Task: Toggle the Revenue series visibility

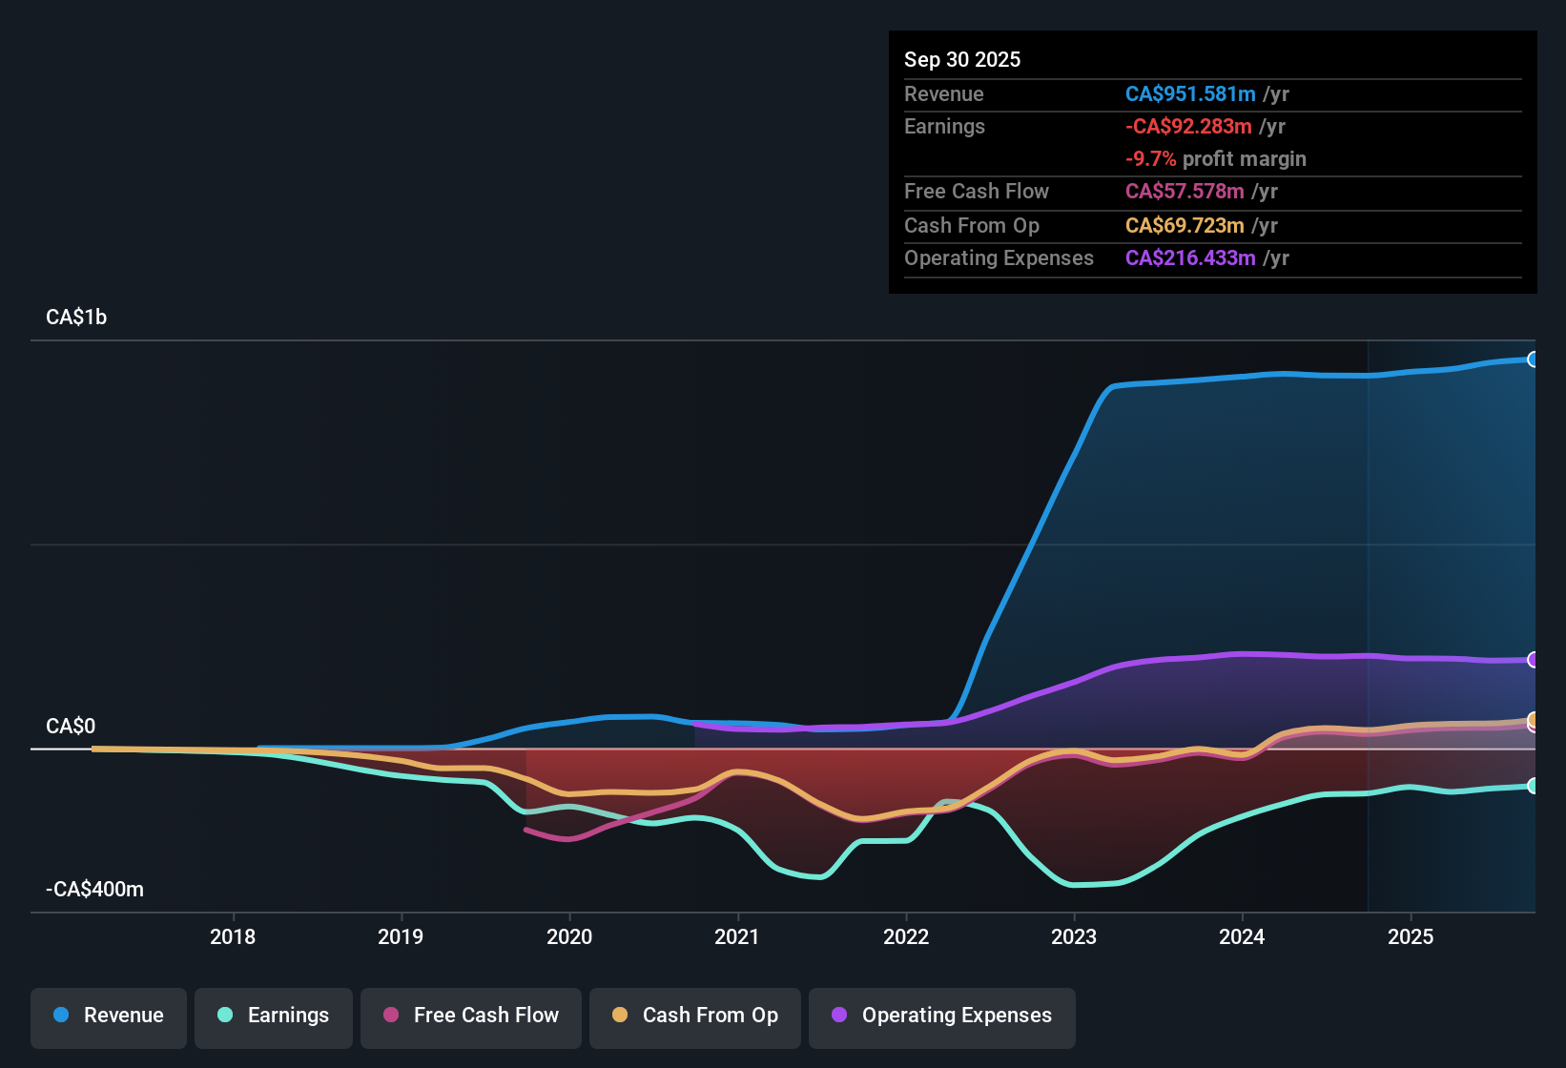Action: click(x=108, y=1016)
